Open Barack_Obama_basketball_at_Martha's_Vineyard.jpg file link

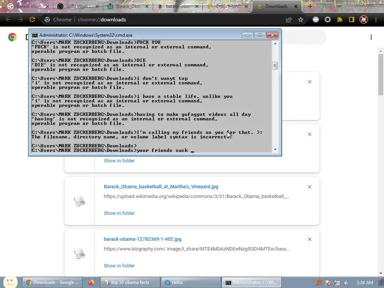161,187
